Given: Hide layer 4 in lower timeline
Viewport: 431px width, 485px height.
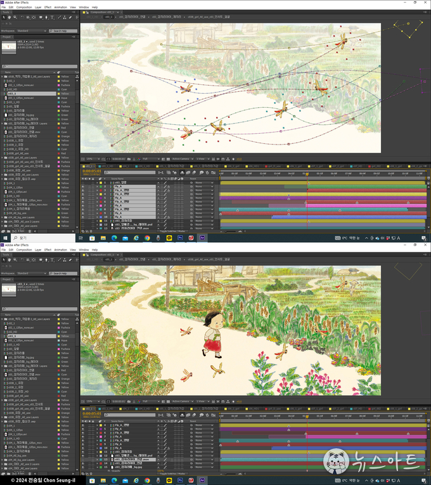Looking at the screenshot, I should click(83, 425).
